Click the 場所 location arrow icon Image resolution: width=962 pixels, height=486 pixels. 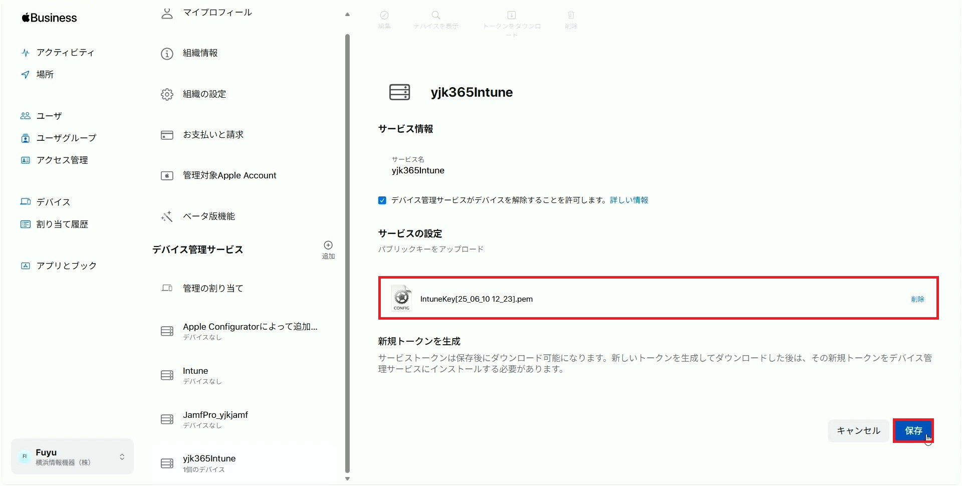pyautogui.click(x=26, y=75)
